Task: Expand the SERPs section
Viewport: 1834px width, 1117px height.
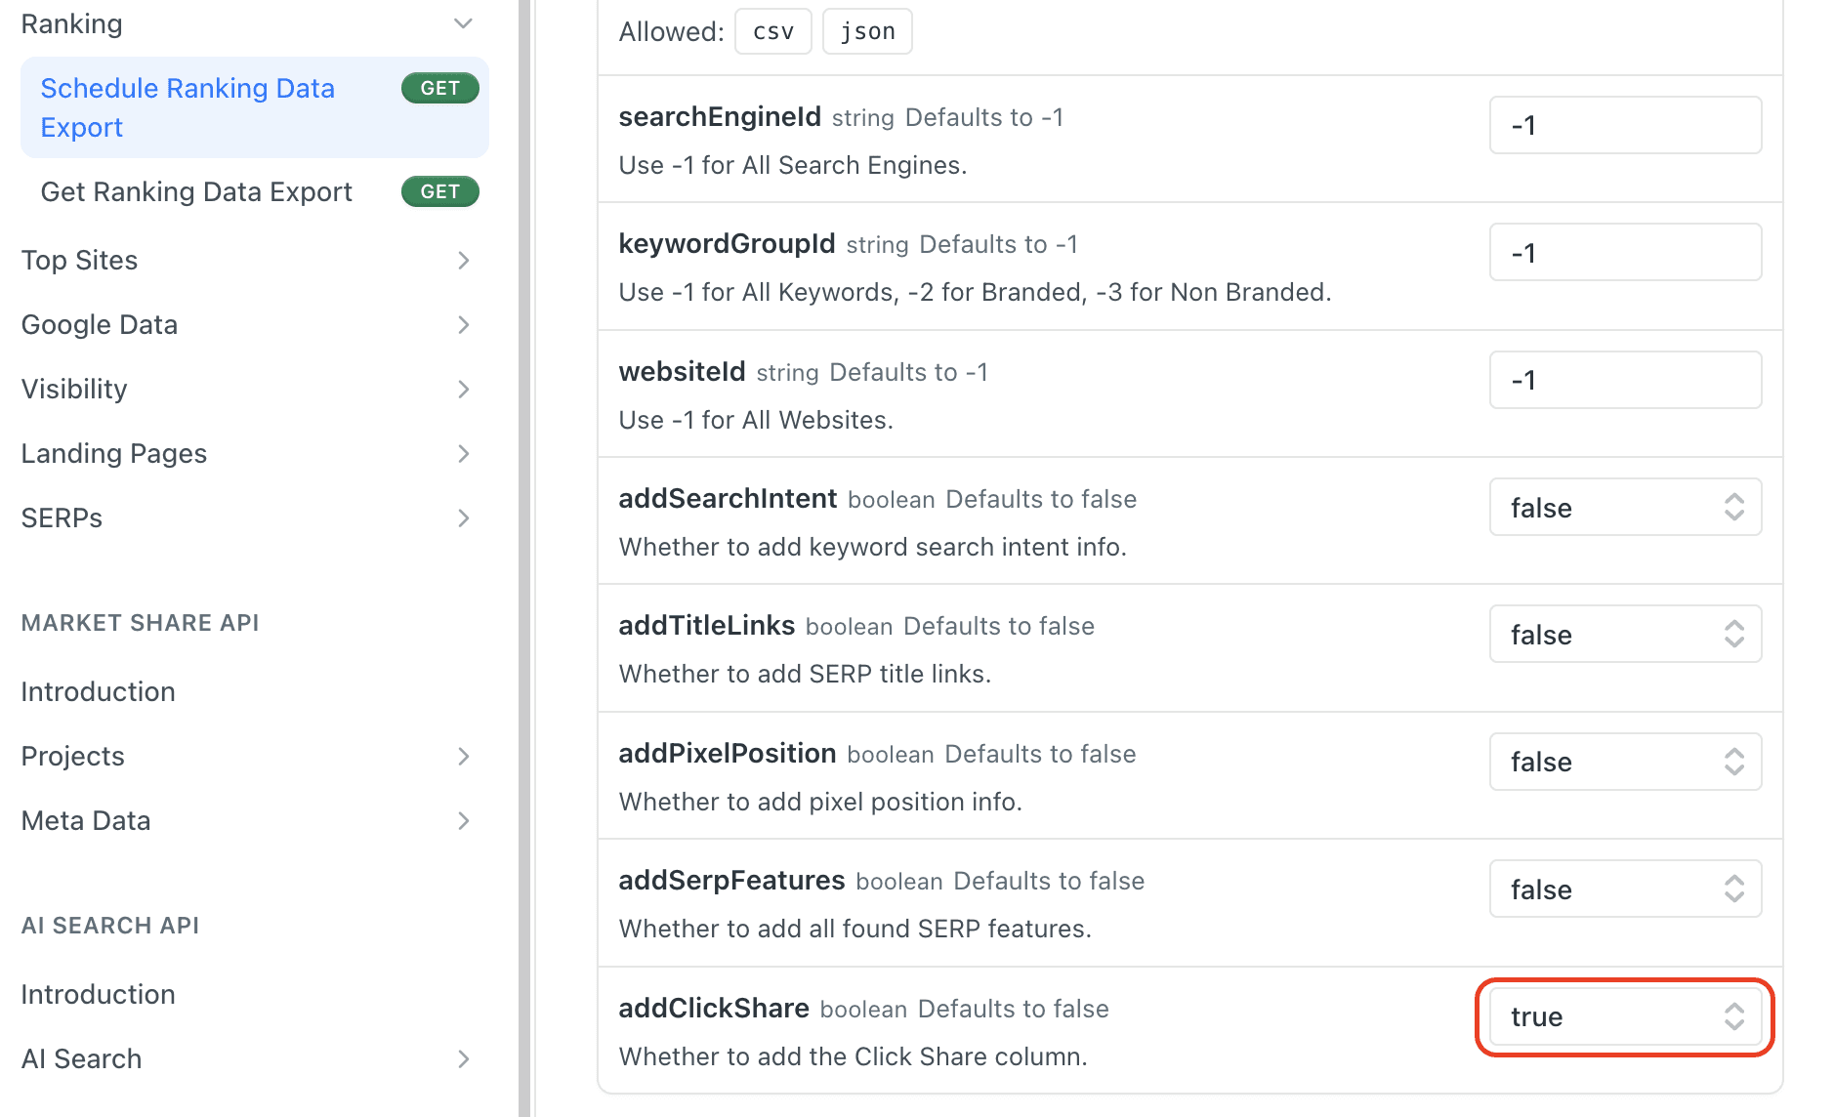Action: 463,518
